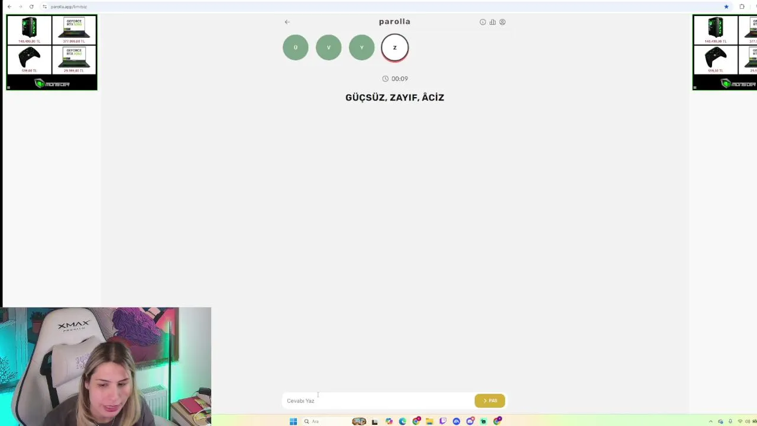Open the game controller ad in left banner
This screenshot has width=757, height=426.
(29, 59)
